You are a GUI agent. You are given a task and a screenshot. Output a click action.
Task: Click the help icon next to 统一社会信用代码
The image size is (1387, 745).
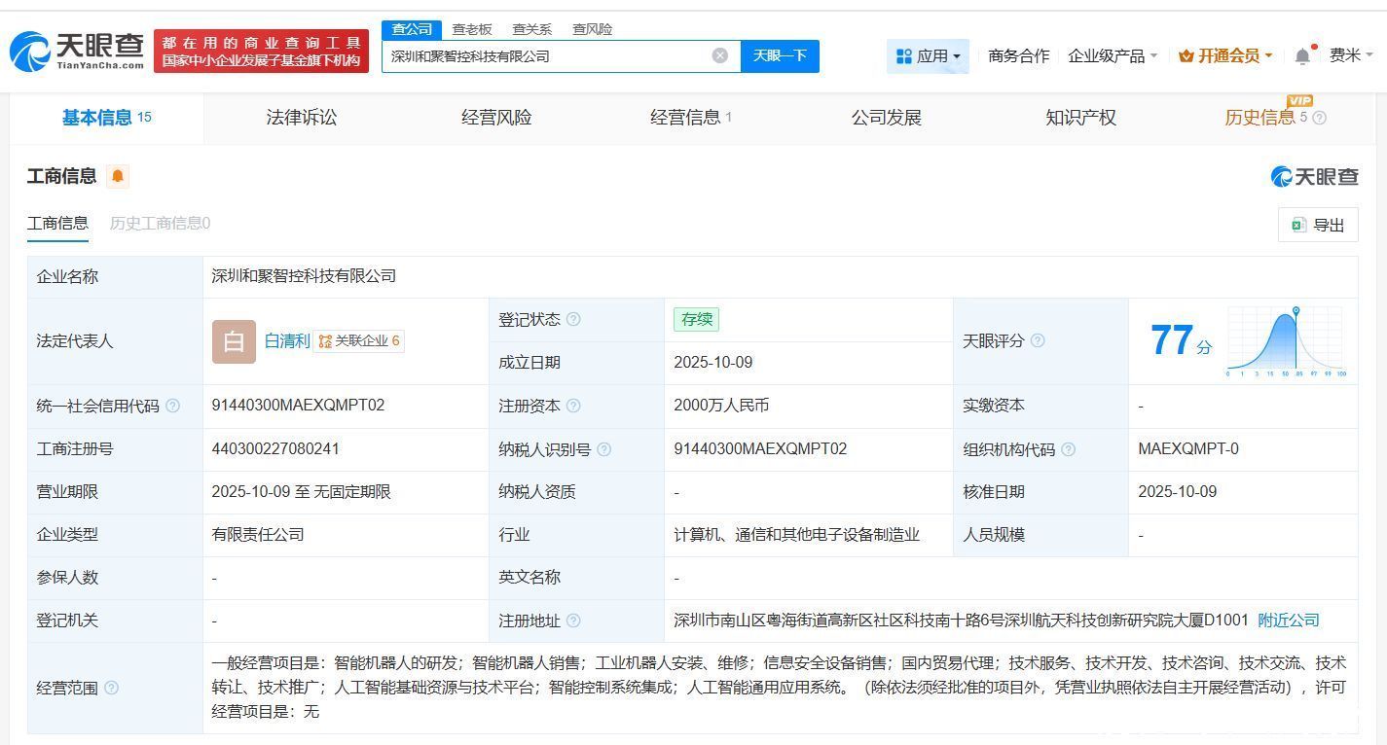(172, 406)
